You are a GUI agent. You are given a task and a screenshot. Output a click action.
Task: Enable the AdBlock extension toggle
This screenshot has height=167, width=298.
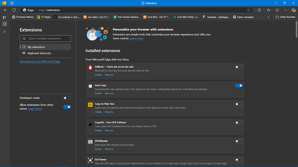(x=239, y=67)
